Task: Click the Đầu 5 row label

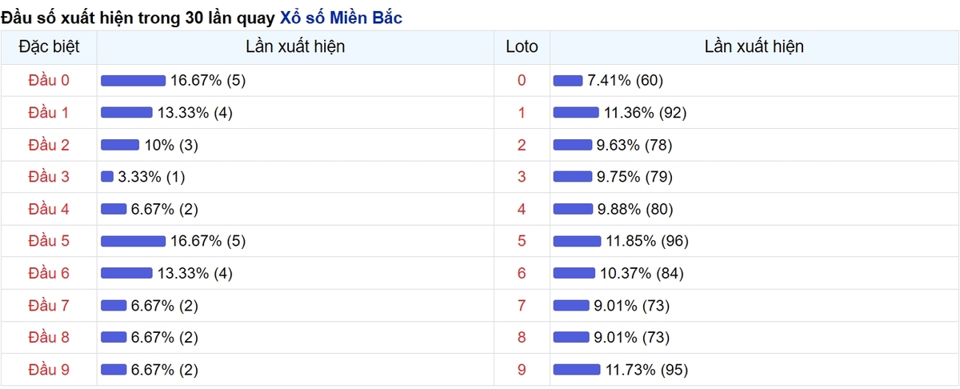Action: 49,241
